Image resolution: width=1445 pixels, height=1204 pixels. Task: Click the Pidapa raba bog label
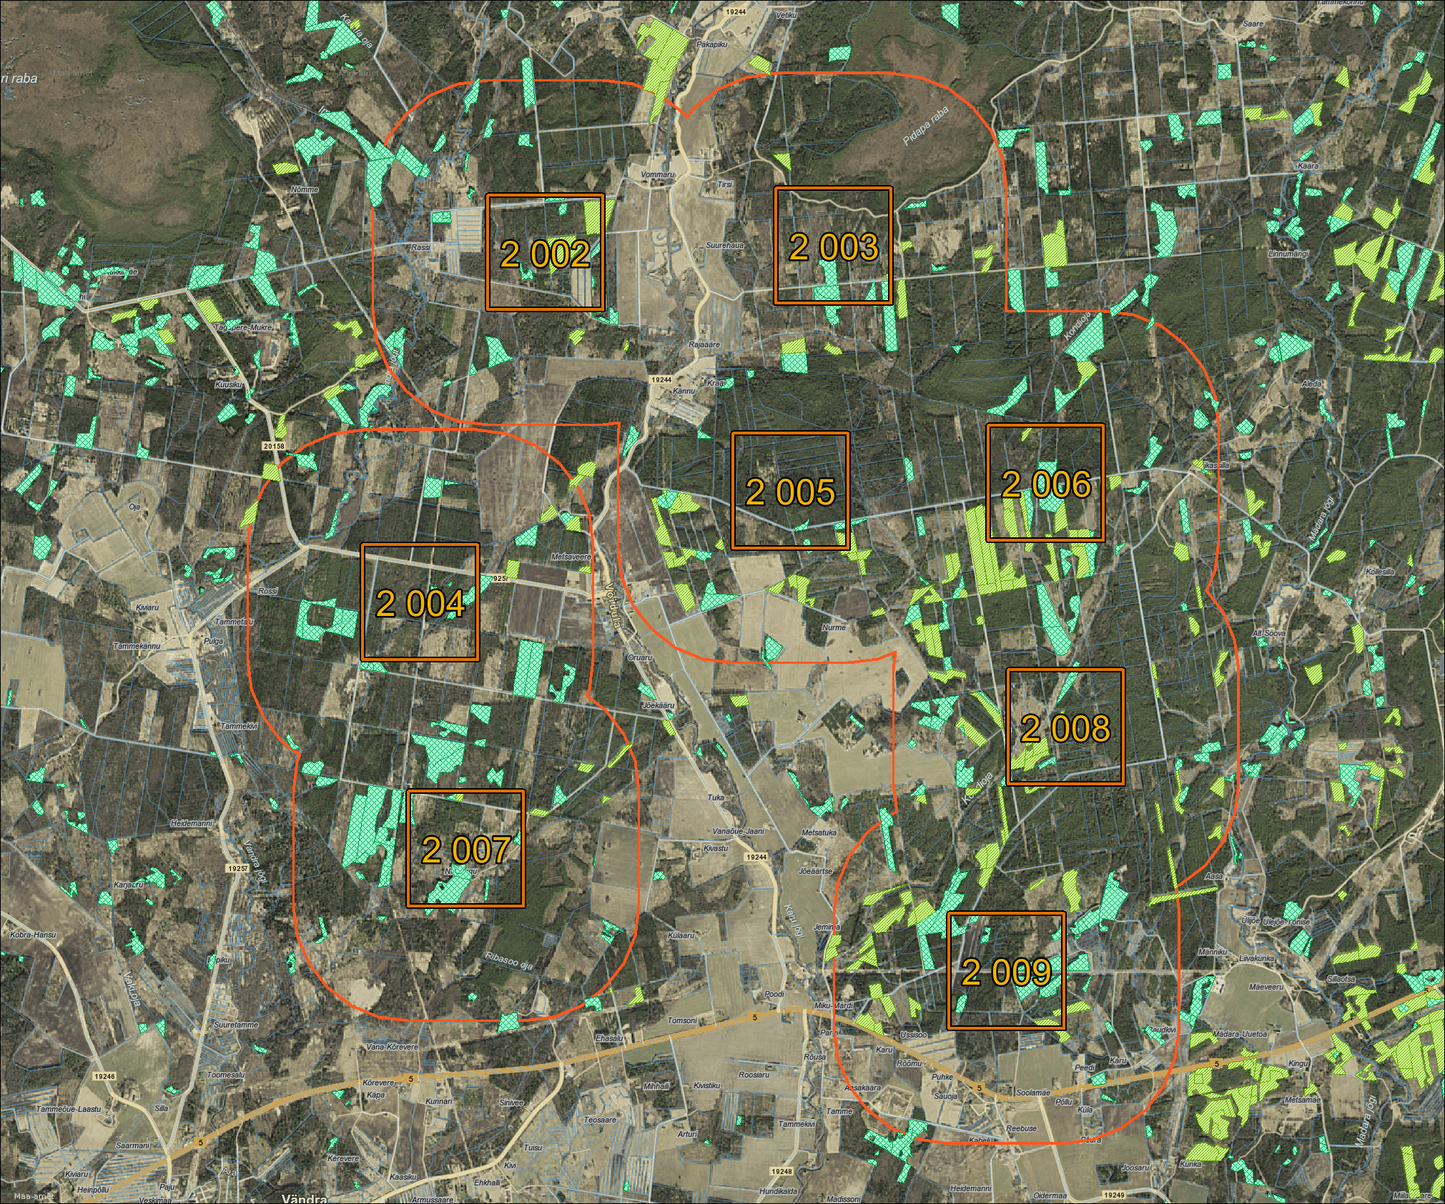[925, 126]
